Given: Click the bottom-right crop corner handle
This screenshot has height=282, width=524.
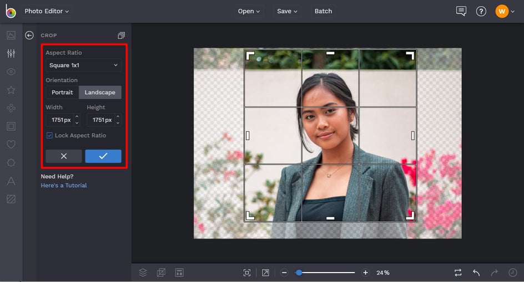Looking at the screenshot, I should pyautogui.click(x=410, y=216).
